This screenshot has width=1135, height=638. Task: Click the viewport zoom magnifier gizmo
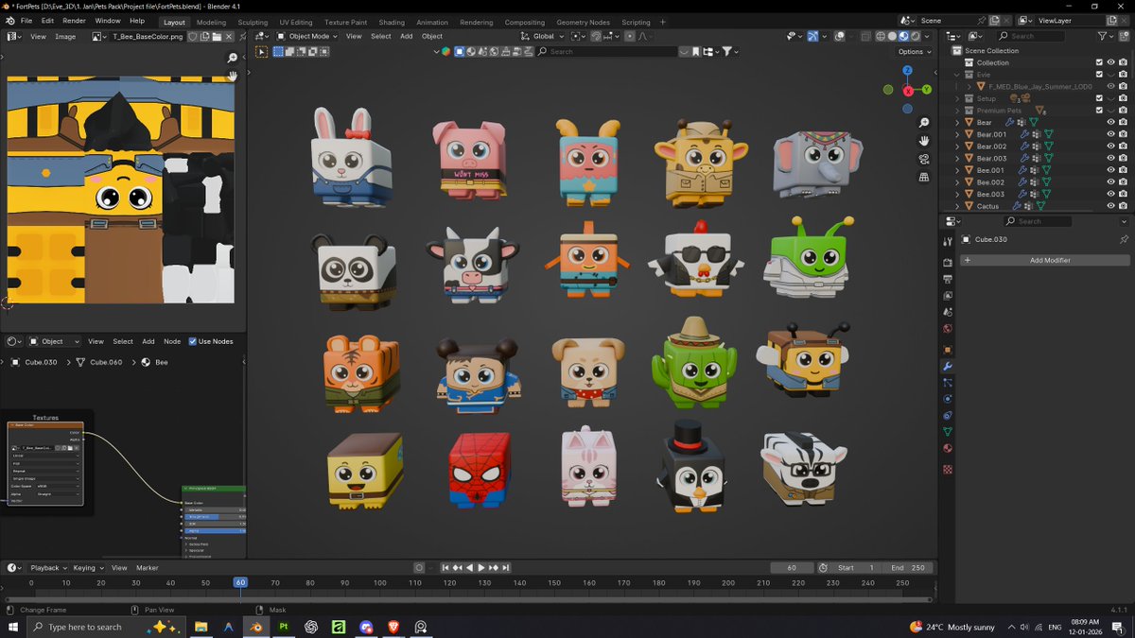923,123
